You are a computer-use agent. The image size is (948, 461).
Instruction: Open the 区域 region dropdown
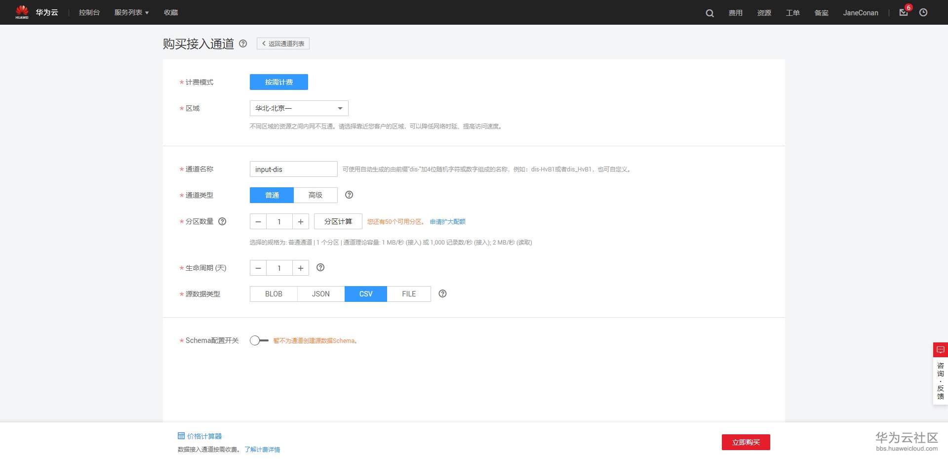tap(299, 108)
